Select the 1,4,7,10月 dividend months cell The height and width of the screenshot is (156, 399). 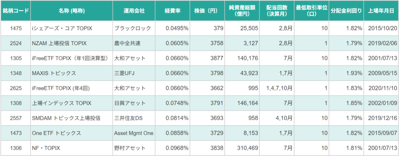(279, 88)
